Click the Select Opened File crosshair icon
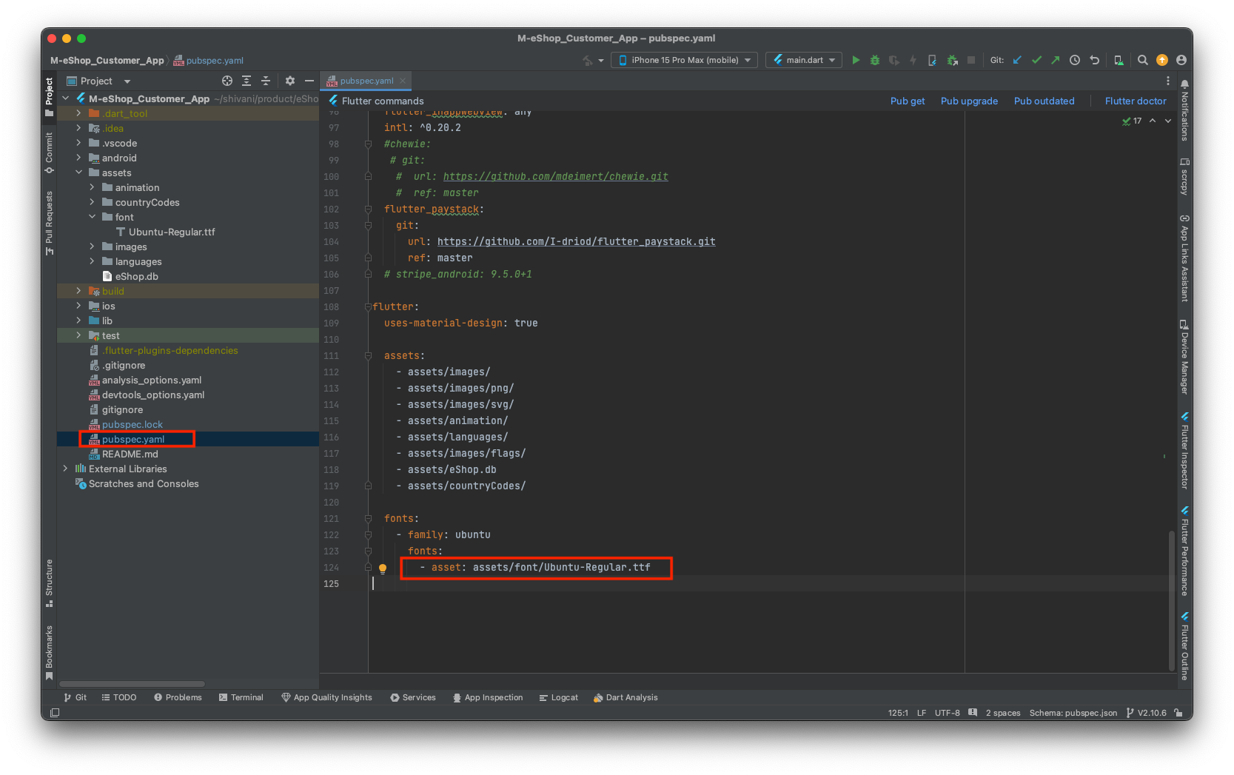The height and width of the screenshot is (775, 1234). (x=227, y=81)
